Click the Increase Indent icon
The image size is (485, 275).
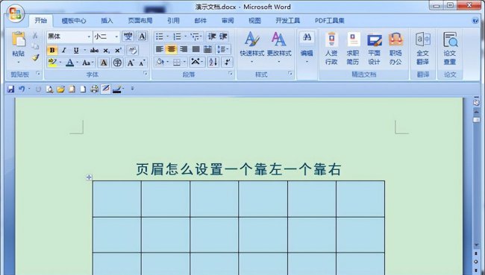(x=223, y=37)
